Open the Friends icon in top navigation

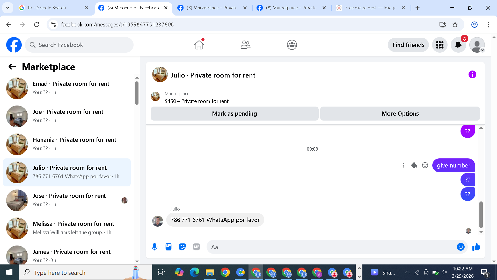245,45
